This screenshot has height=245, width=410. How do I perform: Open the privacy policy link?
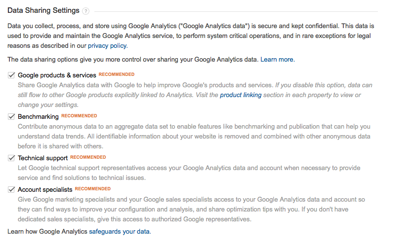pos(108,46)
